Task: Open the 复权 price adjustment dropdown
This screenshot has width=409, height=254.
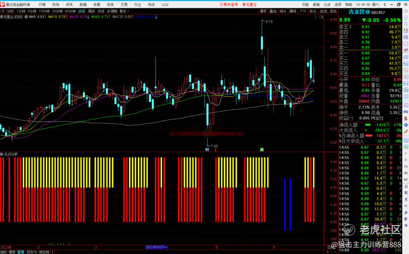Action: click(x=263, y=11)
